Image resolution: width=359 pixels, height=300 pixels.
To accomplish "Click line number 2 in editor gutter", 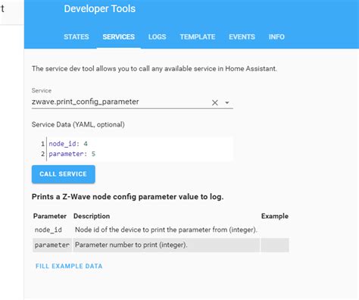I will point(42,154).
